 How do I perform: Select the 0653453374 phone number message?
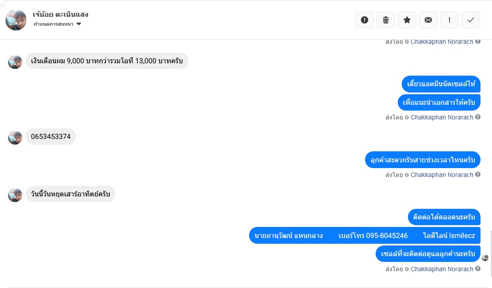(51, 137)
